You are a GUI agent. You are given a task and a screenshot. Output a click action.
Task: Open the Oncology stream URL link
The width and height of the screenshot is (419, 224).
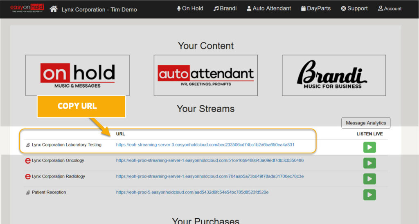[x=210, y=160]
